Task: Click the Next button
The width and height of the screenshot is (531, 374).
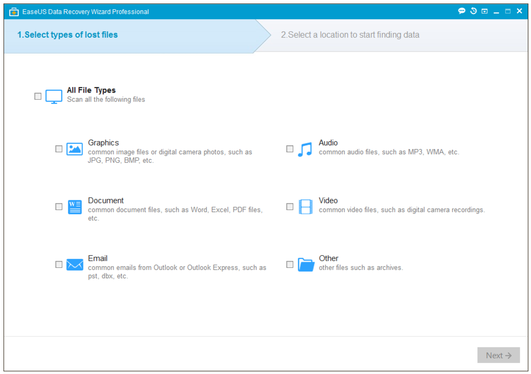Action: (499, 355)
